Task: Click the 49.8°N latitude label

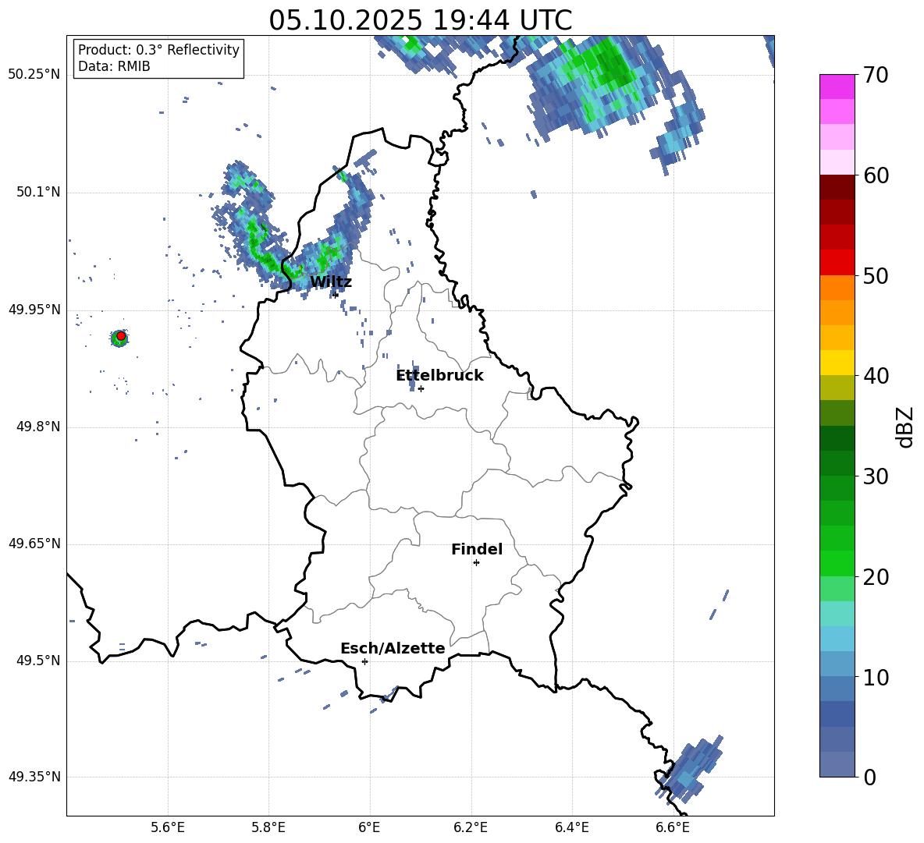Action: tap(38, 427)
